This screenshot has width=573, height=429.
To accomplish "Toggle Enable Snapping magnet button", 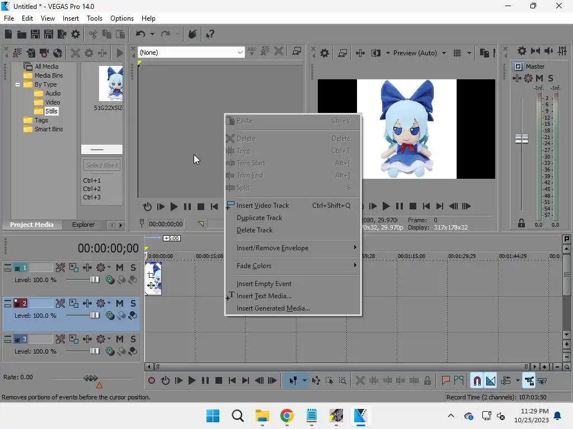I will 477,381.
